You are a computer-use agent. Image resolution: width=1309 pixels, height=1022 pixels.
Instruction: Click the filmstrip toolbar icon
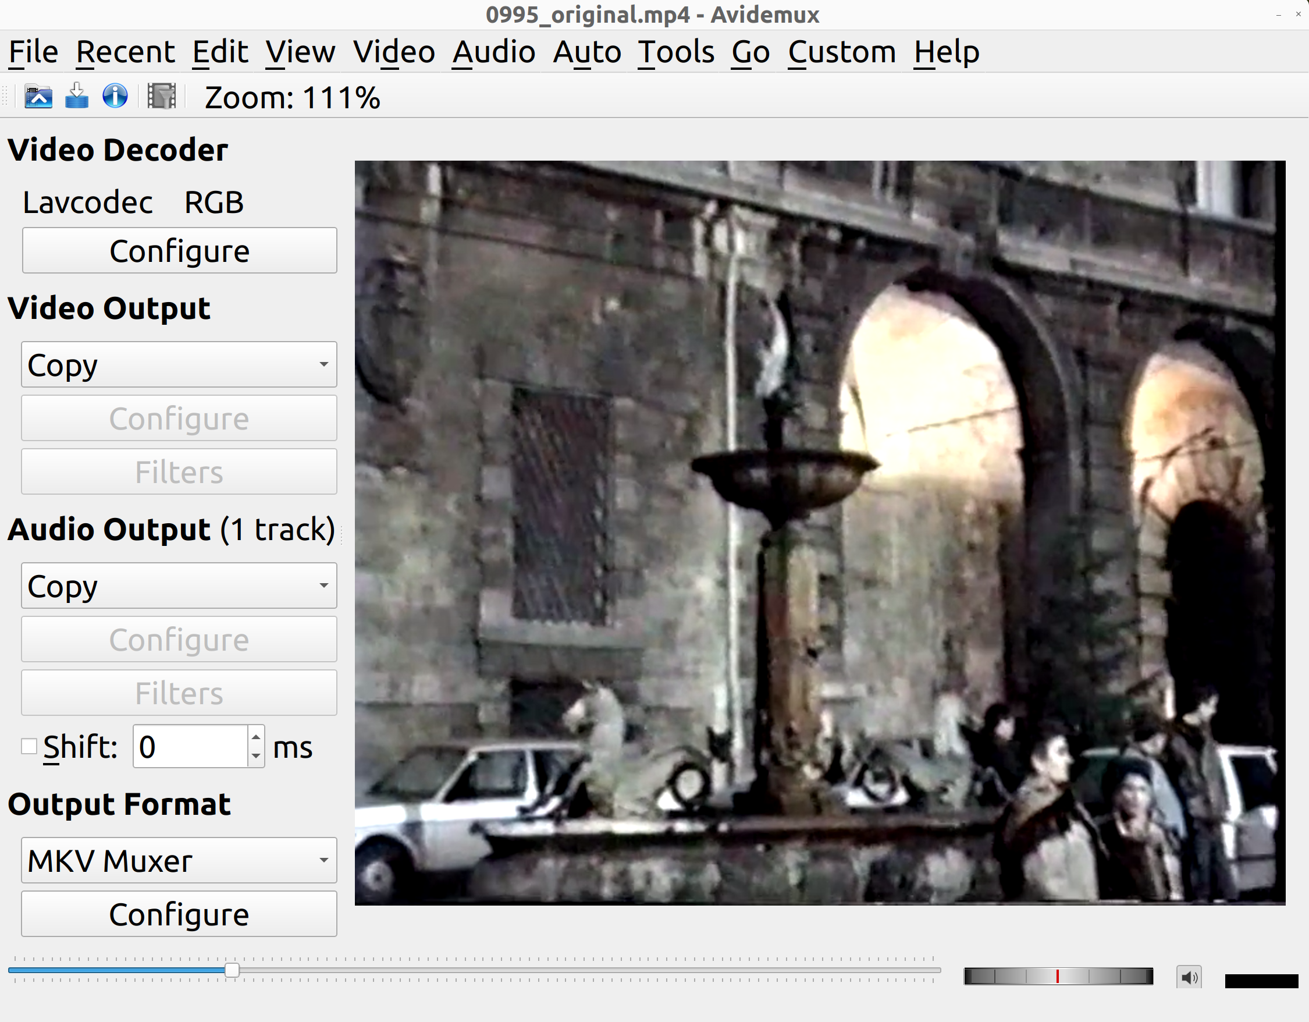point(162,97)
